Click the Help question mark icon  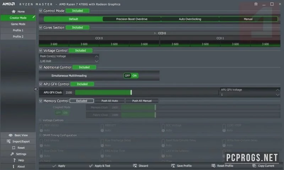coord(14,160)
